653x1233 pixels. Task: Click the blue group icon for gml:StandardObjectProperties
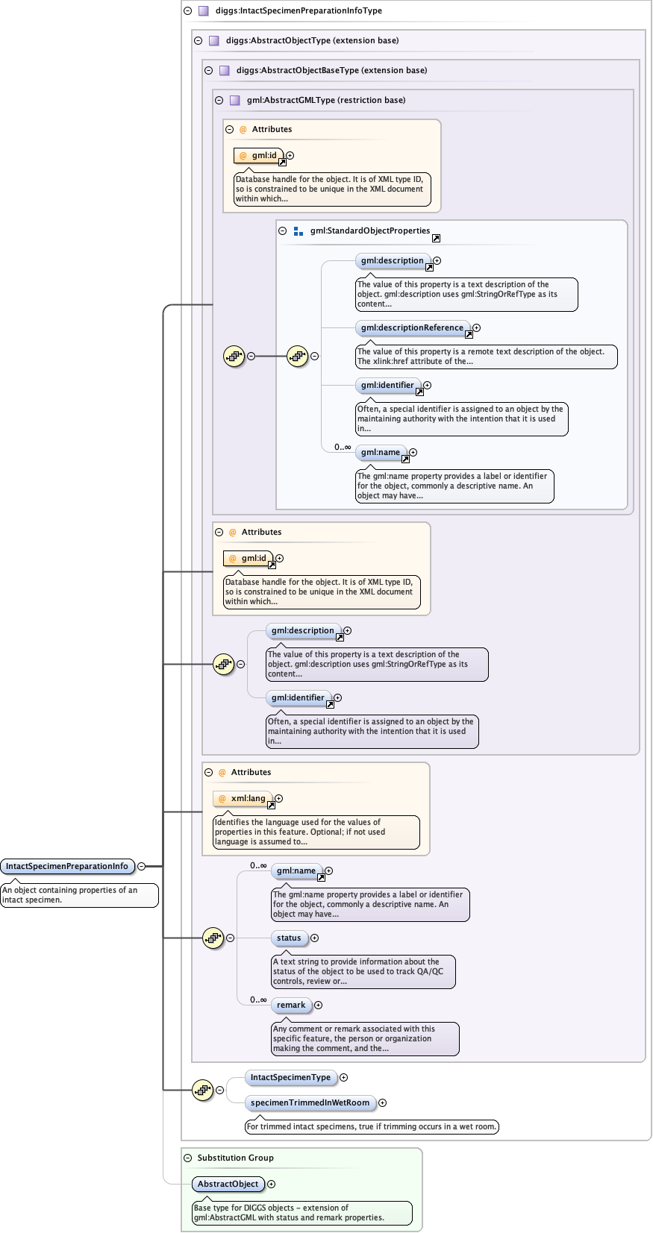pos(299,231)
